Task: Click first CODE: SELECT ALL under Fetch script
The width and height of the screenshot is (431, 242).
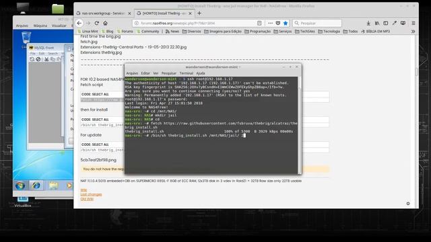Action: click(95, 94)
